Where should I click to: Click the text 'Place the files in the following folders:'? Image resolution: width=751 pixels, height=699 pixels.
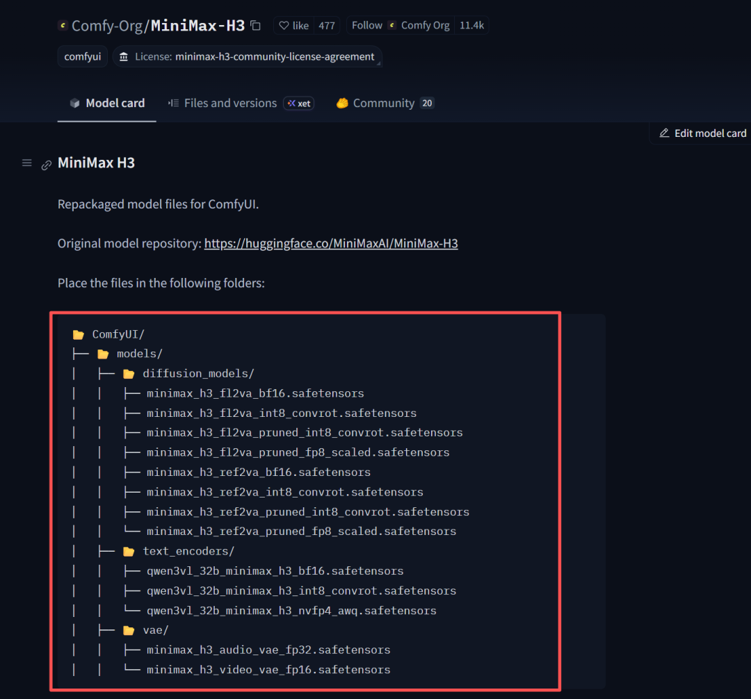161,283
